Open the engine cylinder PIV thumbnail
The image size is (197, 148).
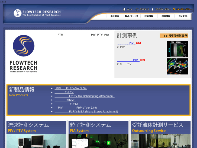click(177, 49)
